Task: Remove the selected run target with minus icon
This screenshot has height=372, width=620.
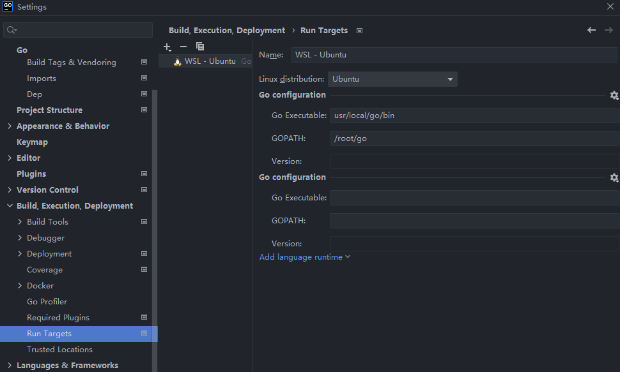Action: point(183,47)
